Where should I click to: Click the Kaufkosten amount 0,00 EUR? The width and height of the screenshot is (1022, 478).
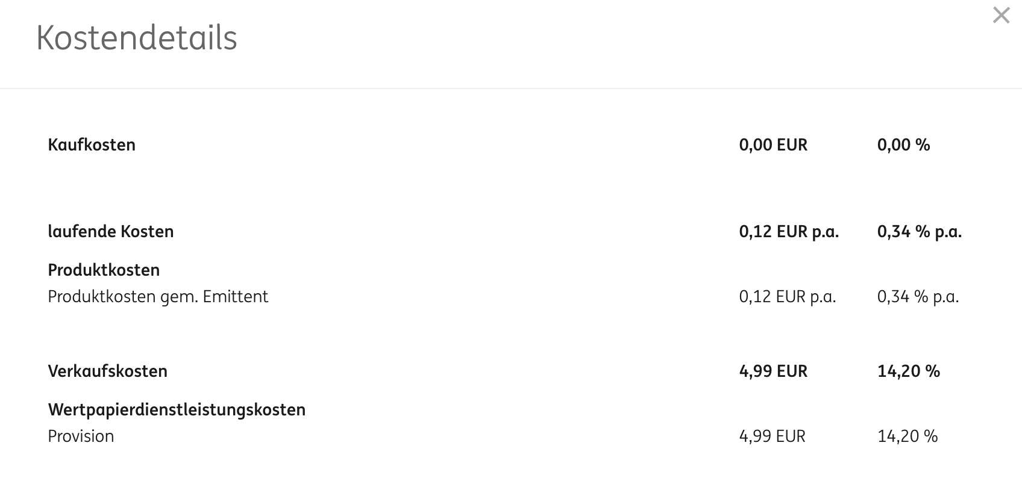773,145
